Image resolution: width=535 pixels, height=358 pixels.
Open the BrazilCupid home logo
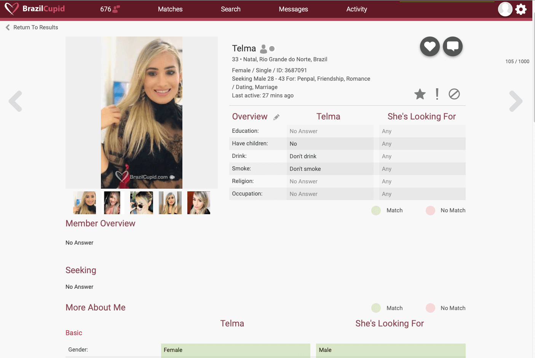pyautogui.click(x=35, y=9)
